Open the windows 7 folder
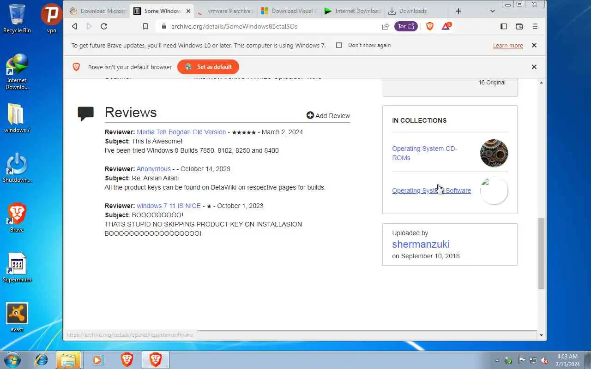Screen dimensions: 591x369 click(x=17, y=119)
